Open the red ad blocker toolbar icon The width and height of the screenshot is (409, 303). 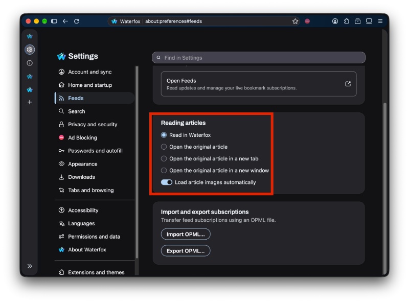click(x=307, y=21)
